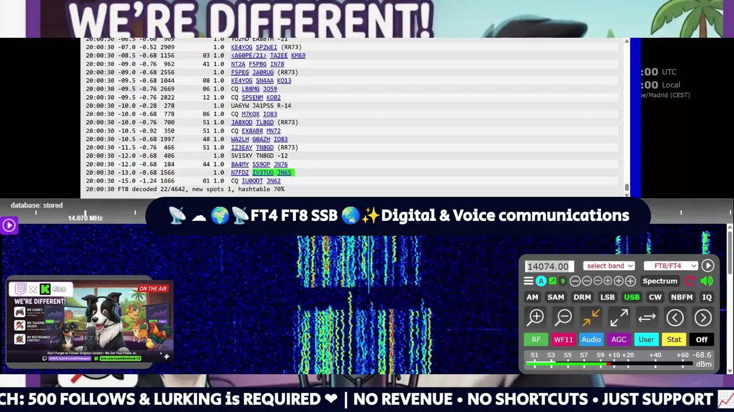Select NBFM mode
Screen dimensions: 734x412
tap(682, 297)
